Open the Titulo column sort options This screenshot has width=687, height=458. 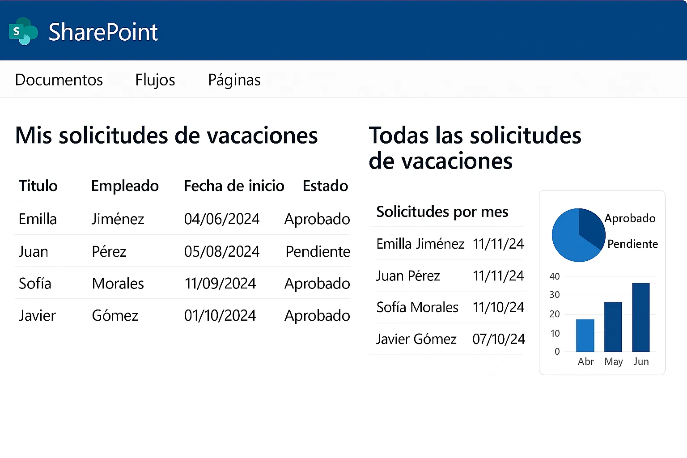38,186
